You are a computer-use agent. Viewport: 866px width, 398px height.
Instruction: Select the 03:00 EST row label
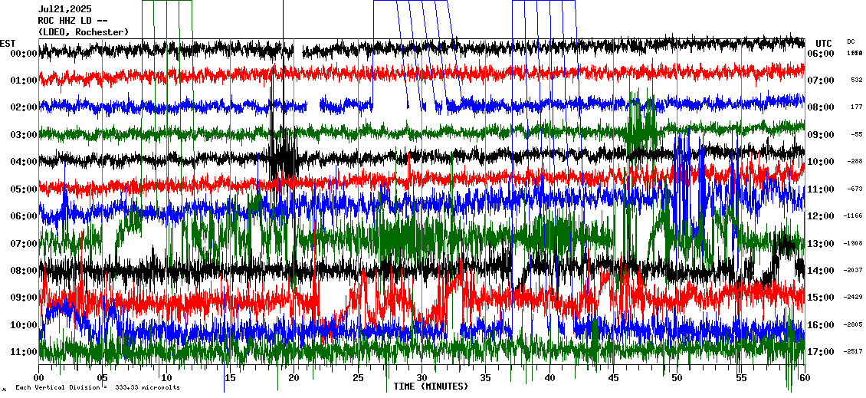click(24, 135)
